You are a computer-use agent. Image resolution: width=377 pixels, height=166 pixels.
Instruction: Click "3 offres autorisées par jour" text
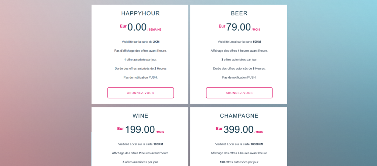[239, 59]
